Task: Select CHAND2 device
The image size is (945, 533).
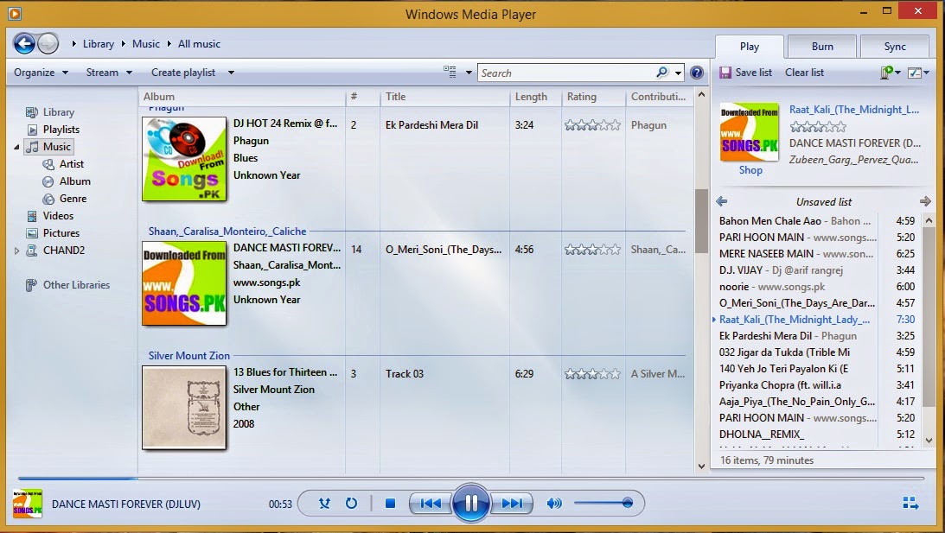Action: [x=63, y=250]
